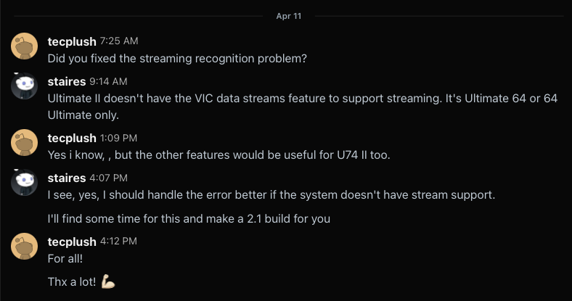Select the tecplush username at 4:12 PM
The image size is (572, 301).
pyautogui.click(x=72, y=241)
